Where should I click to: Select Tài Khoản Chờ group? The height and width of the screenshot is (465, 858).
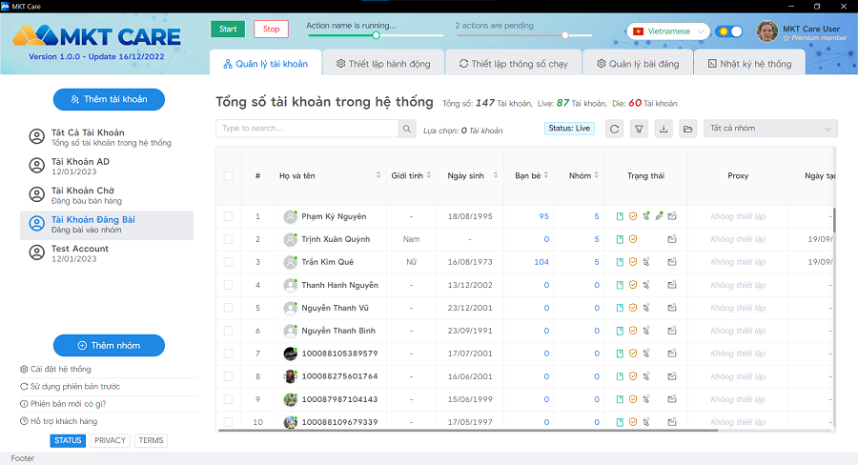(x=107, y=195)
